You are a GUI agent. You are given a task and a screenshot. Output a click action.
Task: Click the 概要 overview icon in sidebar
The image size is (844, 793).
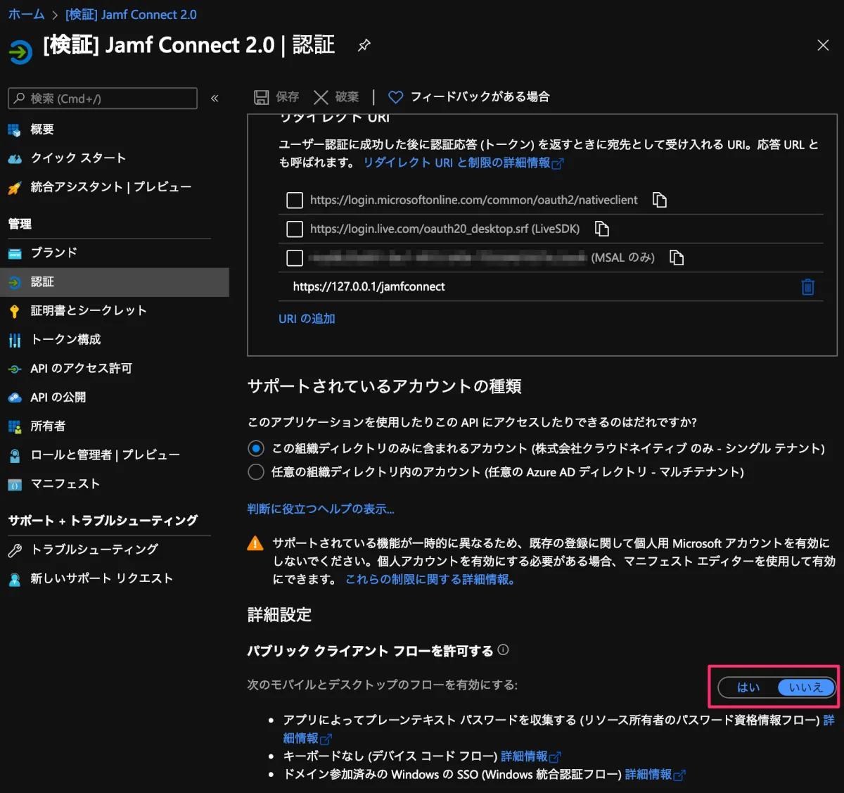[x=15, y=129]
